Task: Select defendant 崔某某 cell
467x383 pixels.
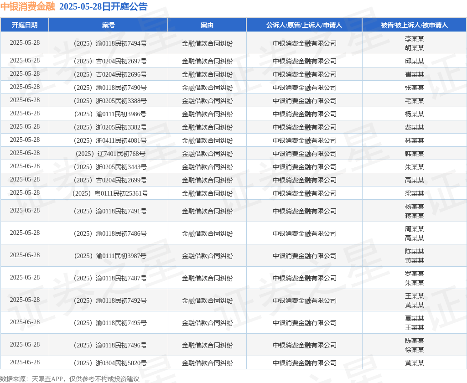Action: click(x=414, y=74)
